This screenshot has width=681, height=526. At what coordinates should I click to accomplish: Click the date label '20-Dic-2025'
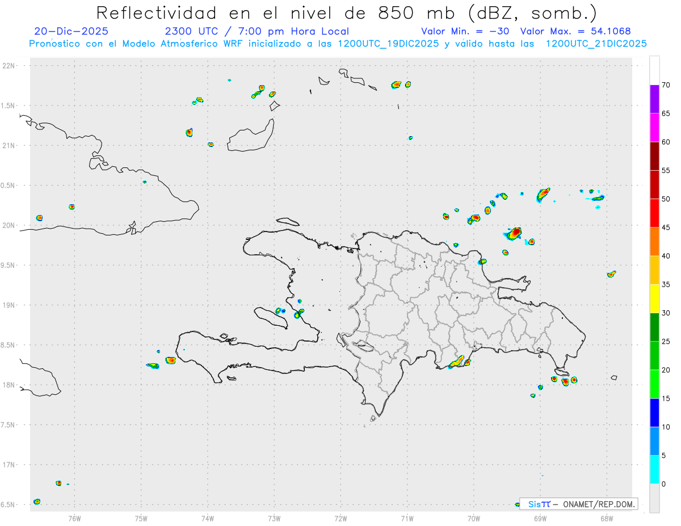tap(71, 31)
